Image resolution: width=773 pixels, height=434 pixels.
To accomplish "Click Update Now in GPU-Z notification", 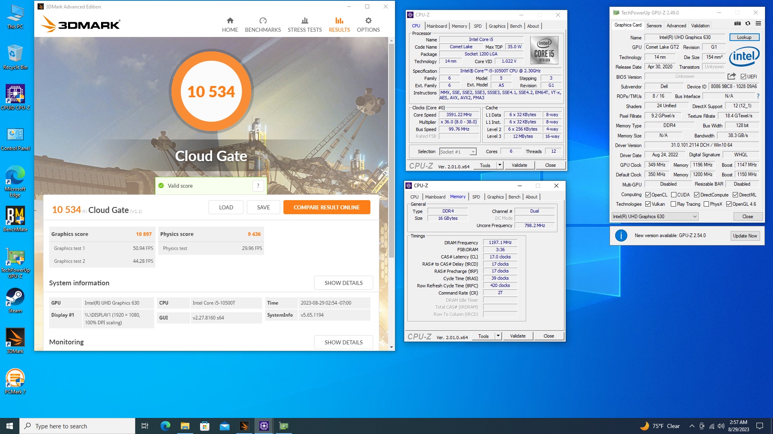I will coord(745,236).
